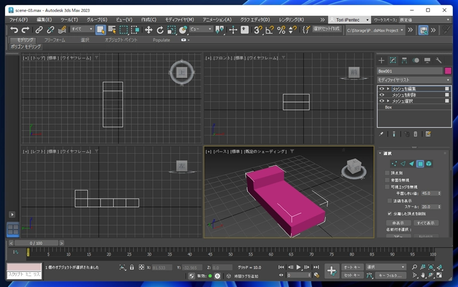Open the Hierarchy tab in command panel

[404, 61]
